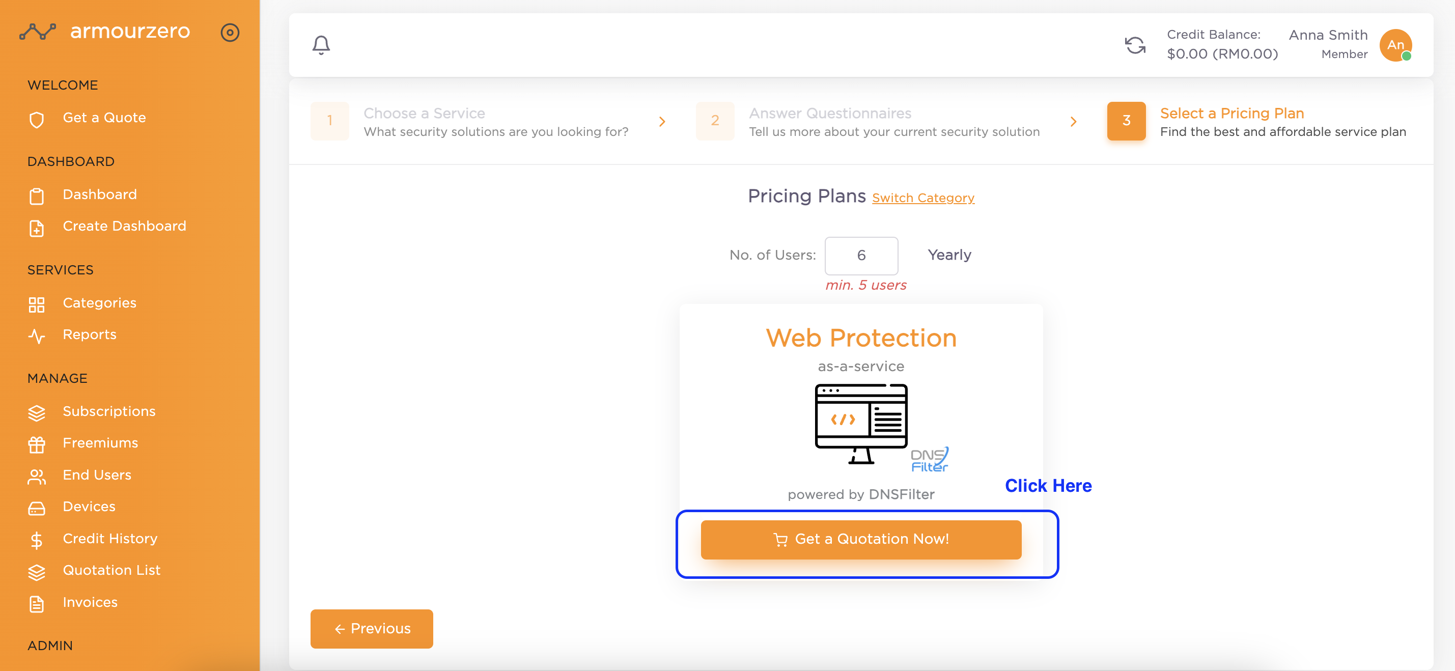Open Create Dashboard menu item

click(x=124, y=226)
